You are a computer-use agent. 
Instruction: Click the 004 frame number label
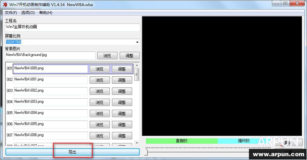[x=10, y=102]
